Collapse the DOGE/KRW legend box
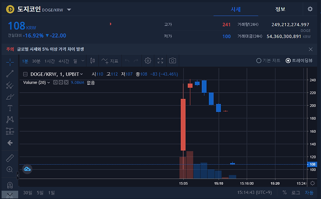 click(25, 74)
